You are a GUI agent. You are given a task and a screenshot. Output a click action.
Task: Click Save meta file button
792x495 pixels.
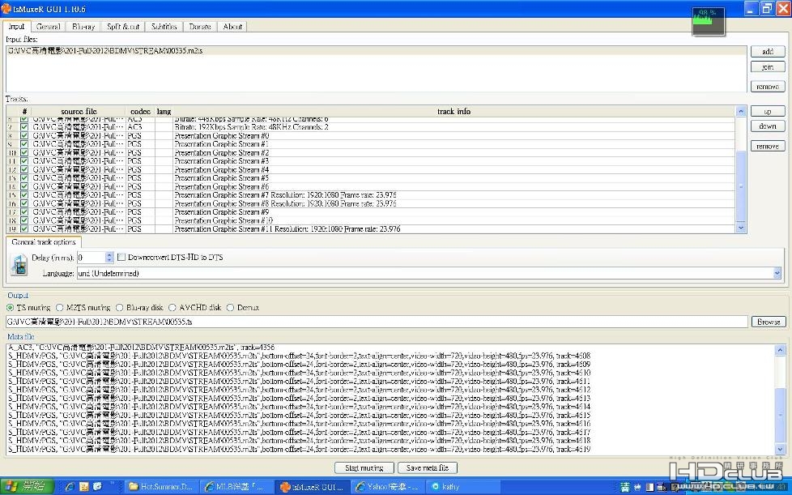click(428, 467)
